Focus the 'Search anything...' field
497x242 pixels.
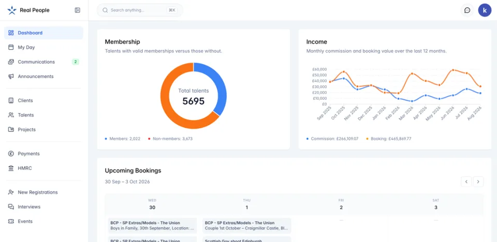(x=140, y=10)
